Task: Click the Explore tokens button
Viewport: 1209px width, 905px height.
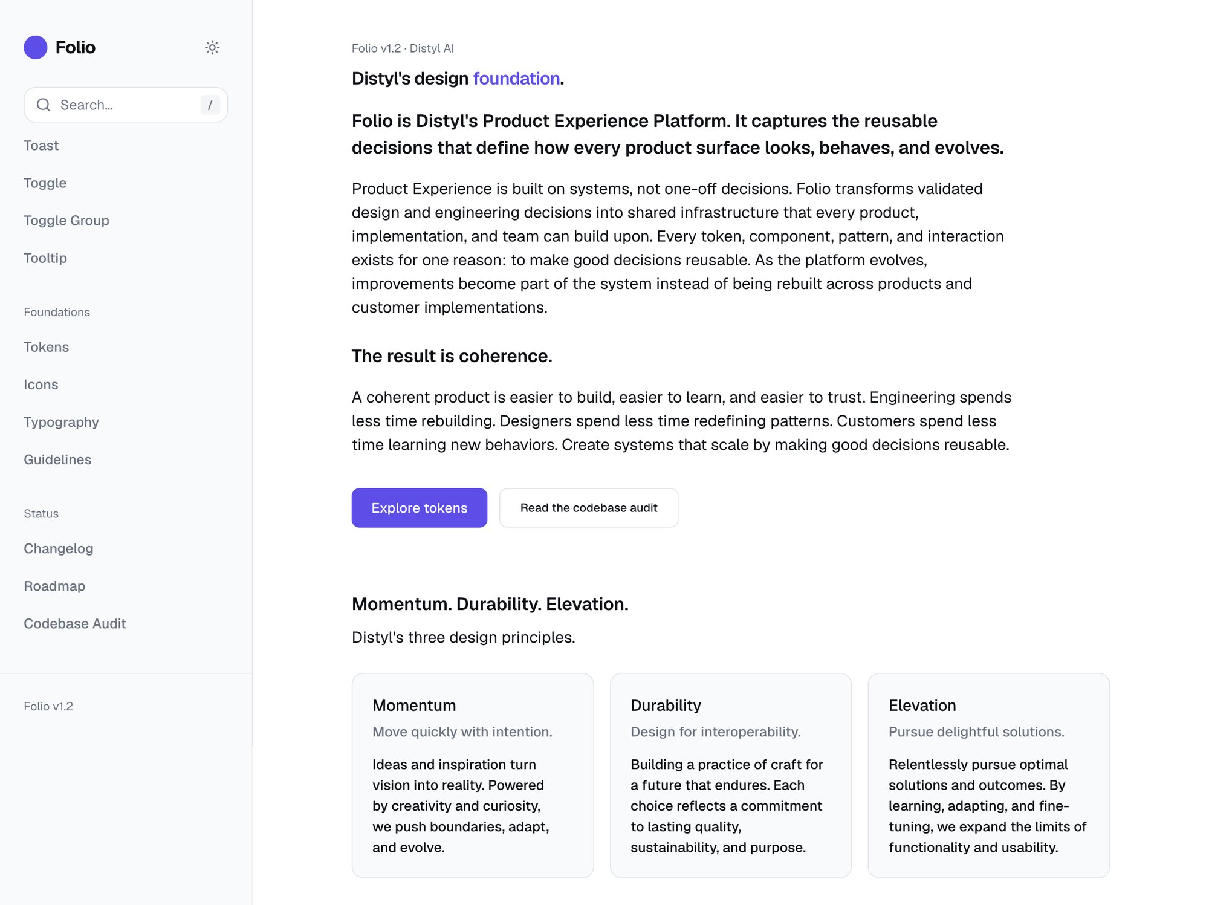Action: click(420, 508)
